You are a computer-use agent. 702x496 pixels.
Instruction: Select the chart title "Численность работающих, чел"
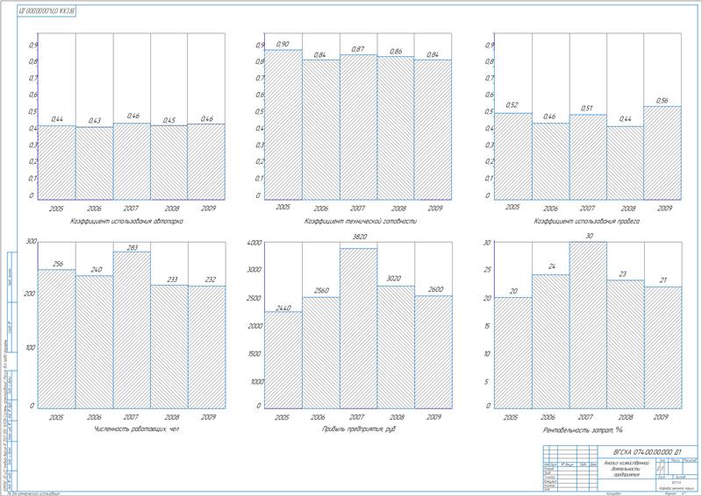pyautogui.click(x=137, y=429)
